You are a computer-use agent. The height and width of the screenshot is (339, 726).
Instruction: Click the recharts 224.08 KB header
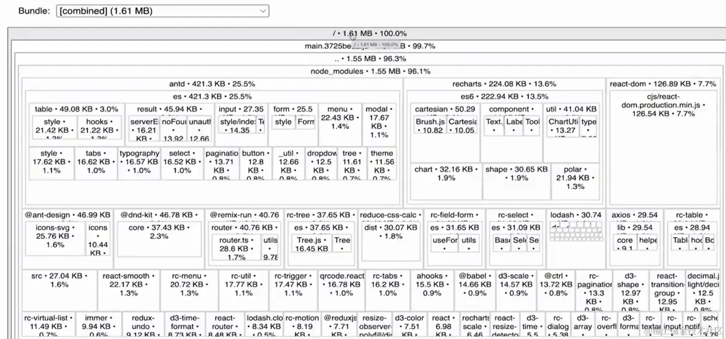tap(504, 84)
